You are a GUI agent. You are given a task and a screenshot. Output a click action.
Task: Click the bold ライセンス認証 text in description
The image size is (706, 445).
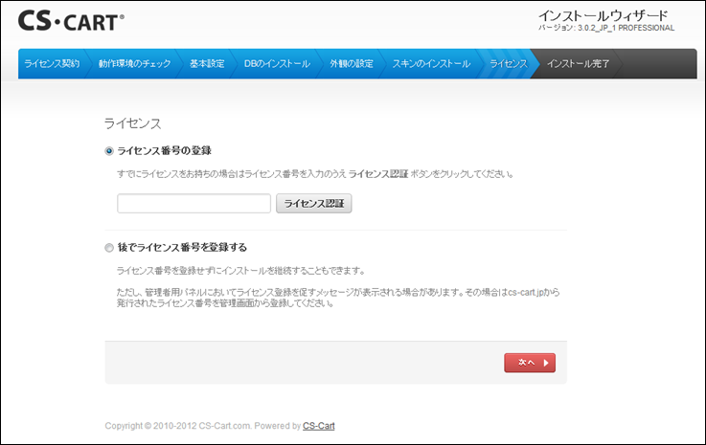click(x=378, y=175)
